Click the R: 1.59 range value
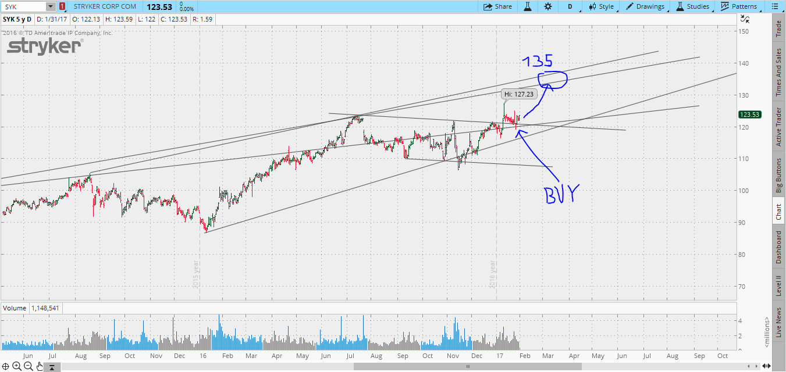Viewport: 786px width, 372px height. [x=202, y=19]
